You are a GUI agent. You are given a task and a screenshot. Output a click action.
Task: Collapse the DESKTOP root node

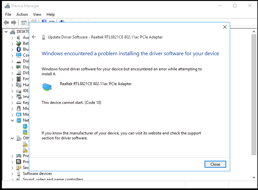pos(6,32)
